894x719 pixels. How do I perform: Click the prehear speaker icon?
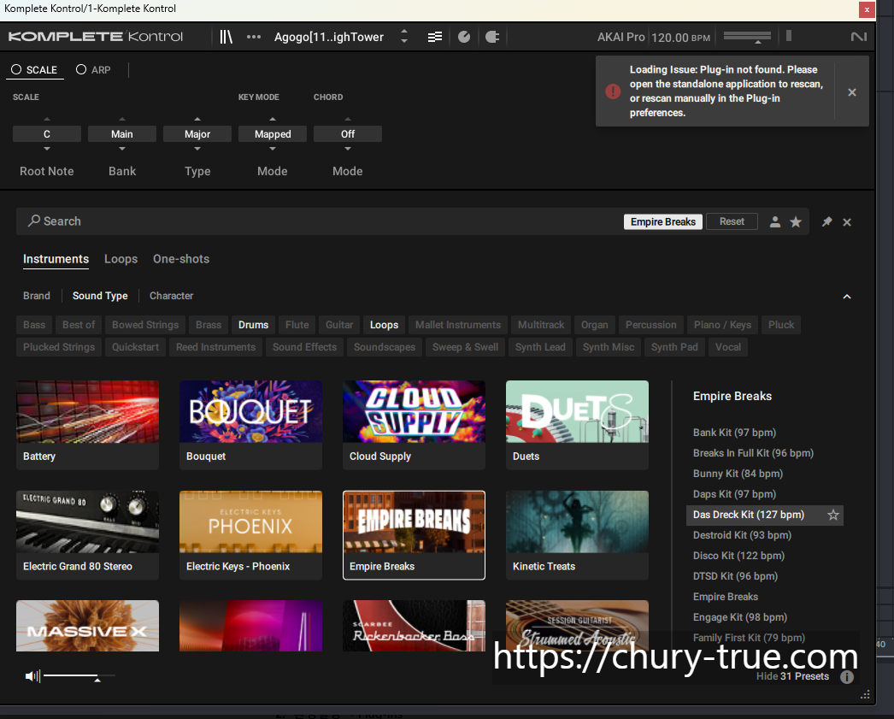coord(32,676)
